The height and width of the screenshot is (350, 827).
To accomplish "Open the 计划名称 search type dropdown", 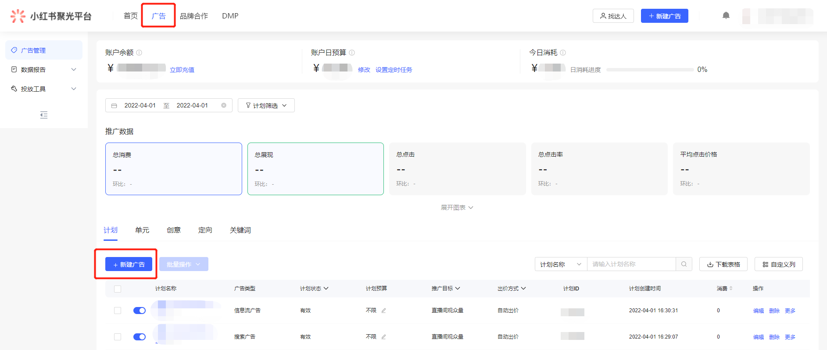I will tap(561, 264).
